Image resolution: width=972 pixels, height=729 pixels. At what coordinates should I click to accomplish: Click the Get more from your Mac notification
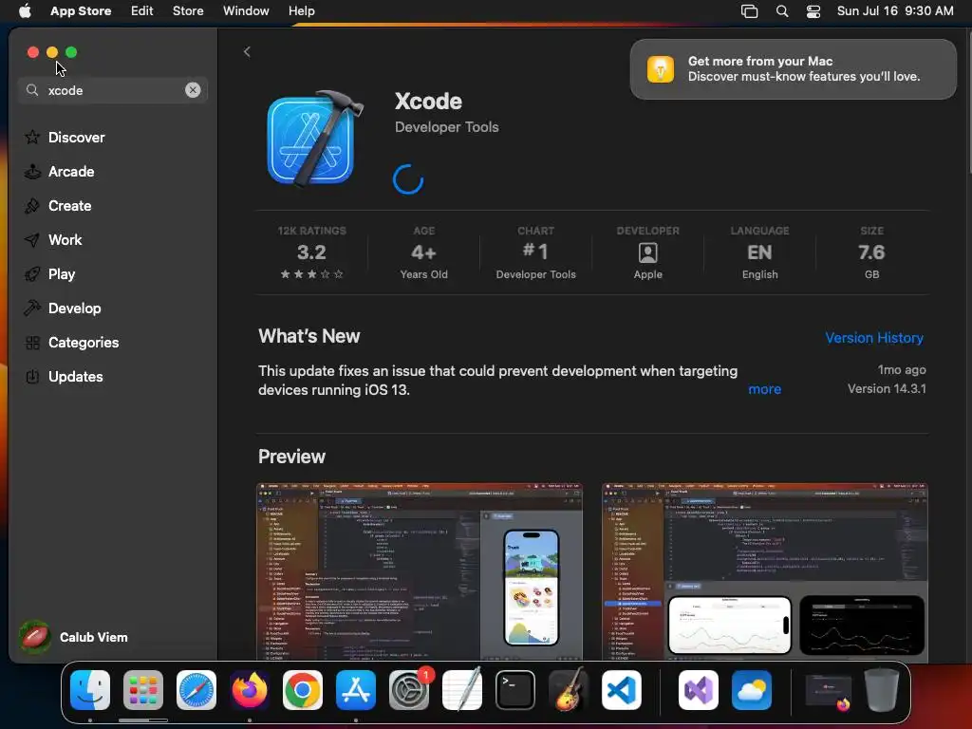793,68
